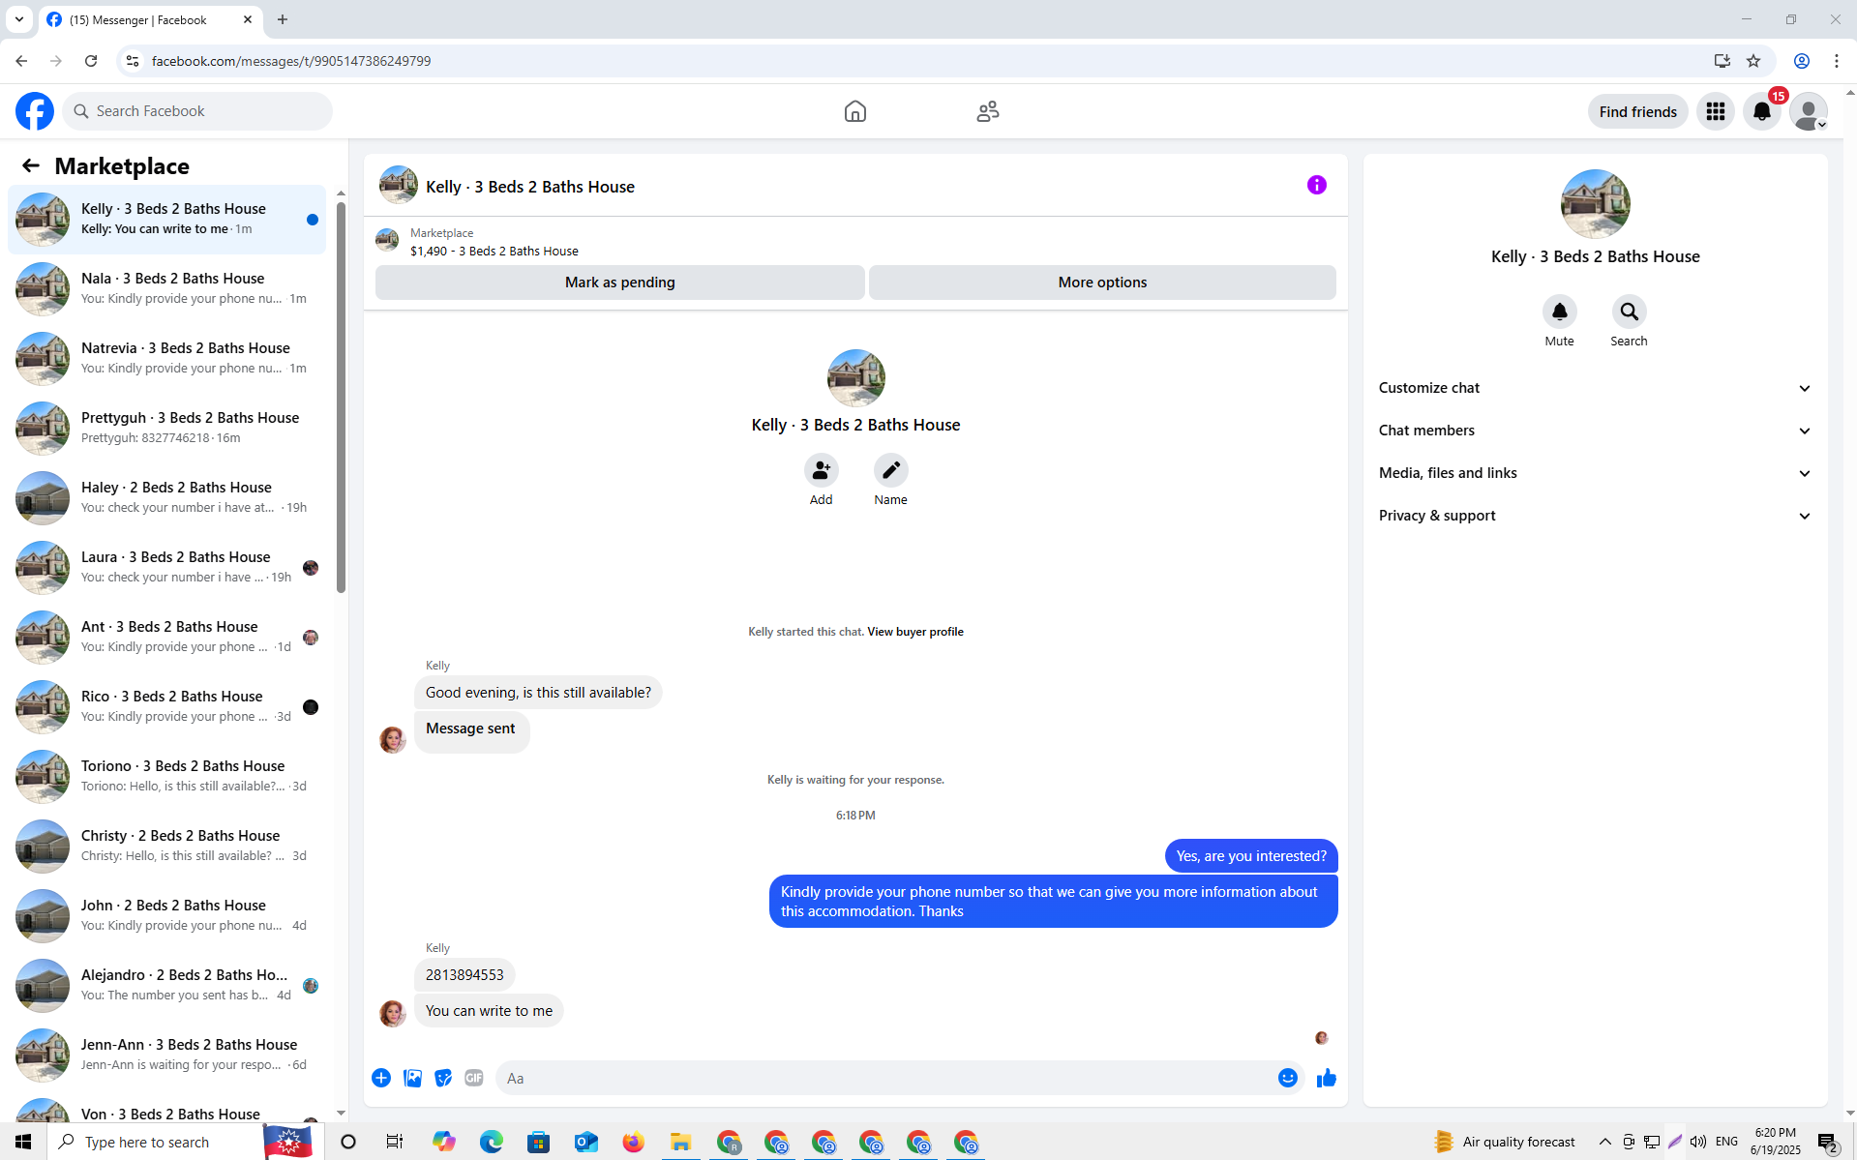Choose a GIF in composer
This screenshot has width=1857, height=1160.
click(x=473, y=1078)
